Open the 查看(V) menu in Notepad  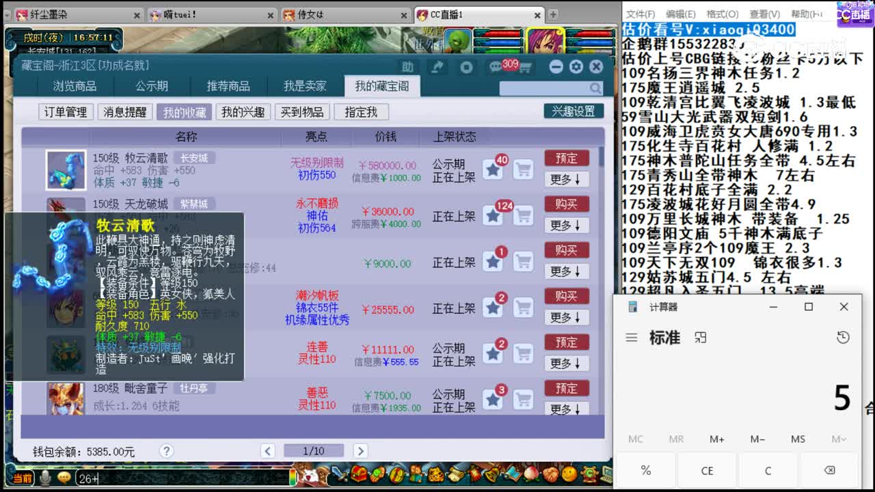[764, 14]
